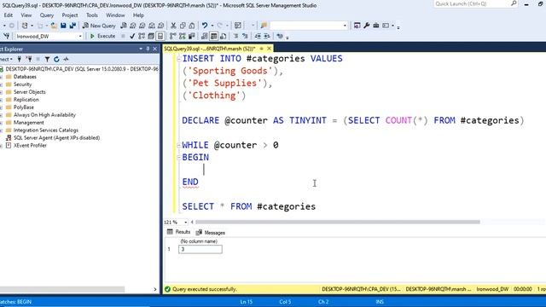
Task: Open the Edit menu
Action: pyautogui.click(x=8, y=15)
